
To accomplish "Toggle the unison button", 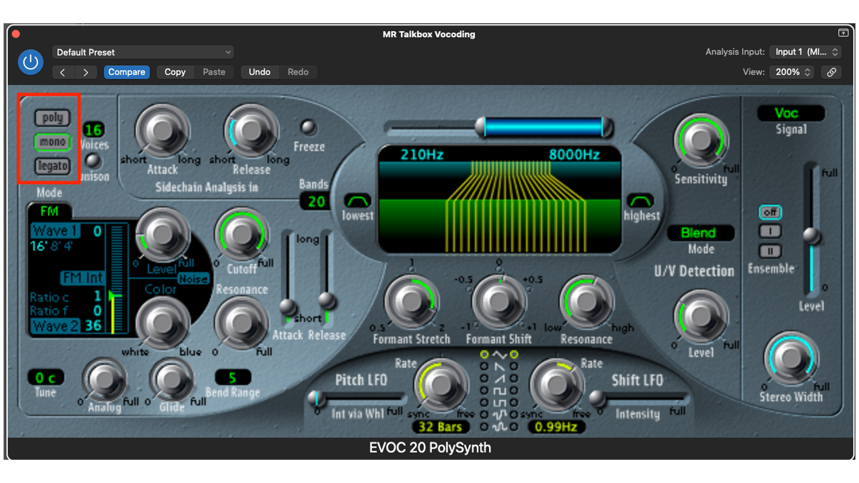I will (93, 161).
